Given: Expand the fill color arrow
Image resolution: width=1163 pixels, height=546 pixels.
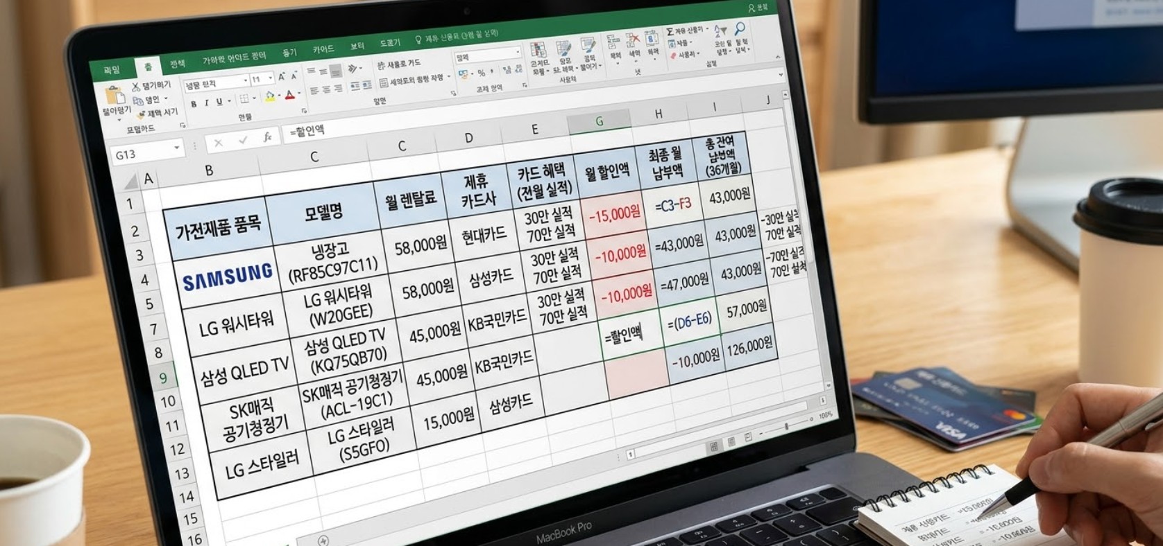Looking at the screenshot, I should point(280,96).
